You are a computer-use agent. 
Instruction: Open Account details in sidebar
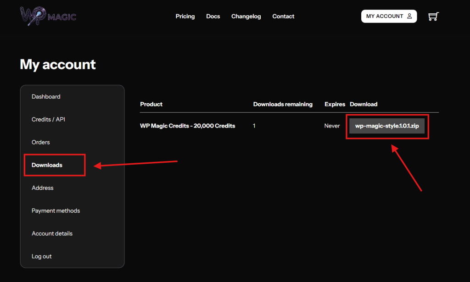pos(52,234)
